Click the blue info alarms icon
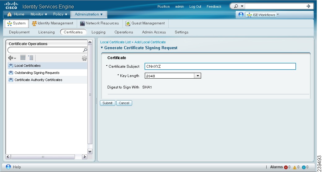Viewport: 323px width, 172px height. click(304, 167)
